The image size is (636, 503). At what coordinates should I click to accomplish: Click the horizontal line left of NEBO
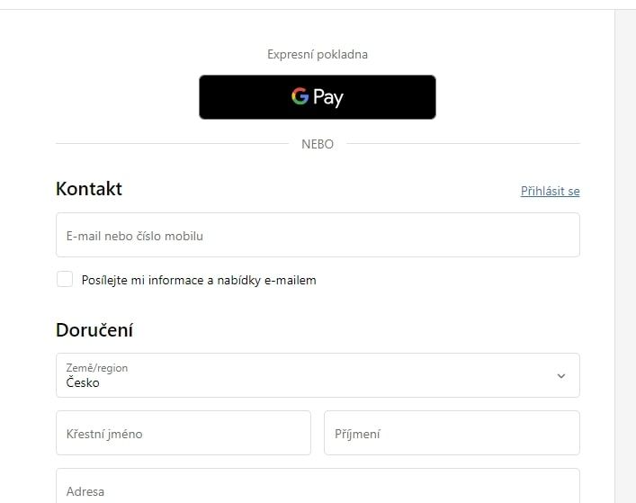click(x=171, y=143)
